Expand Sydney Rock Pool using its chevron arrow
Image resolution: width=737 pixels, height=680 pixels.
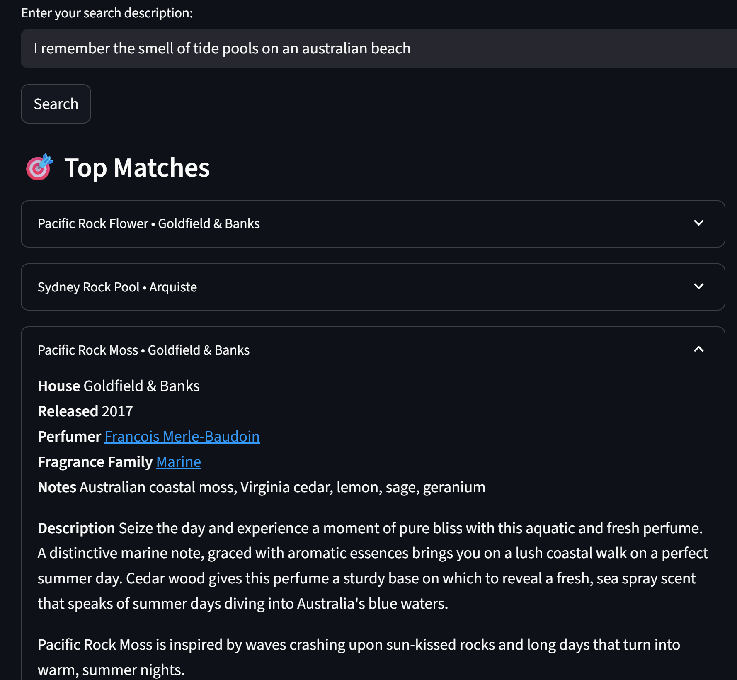point(698,287)
